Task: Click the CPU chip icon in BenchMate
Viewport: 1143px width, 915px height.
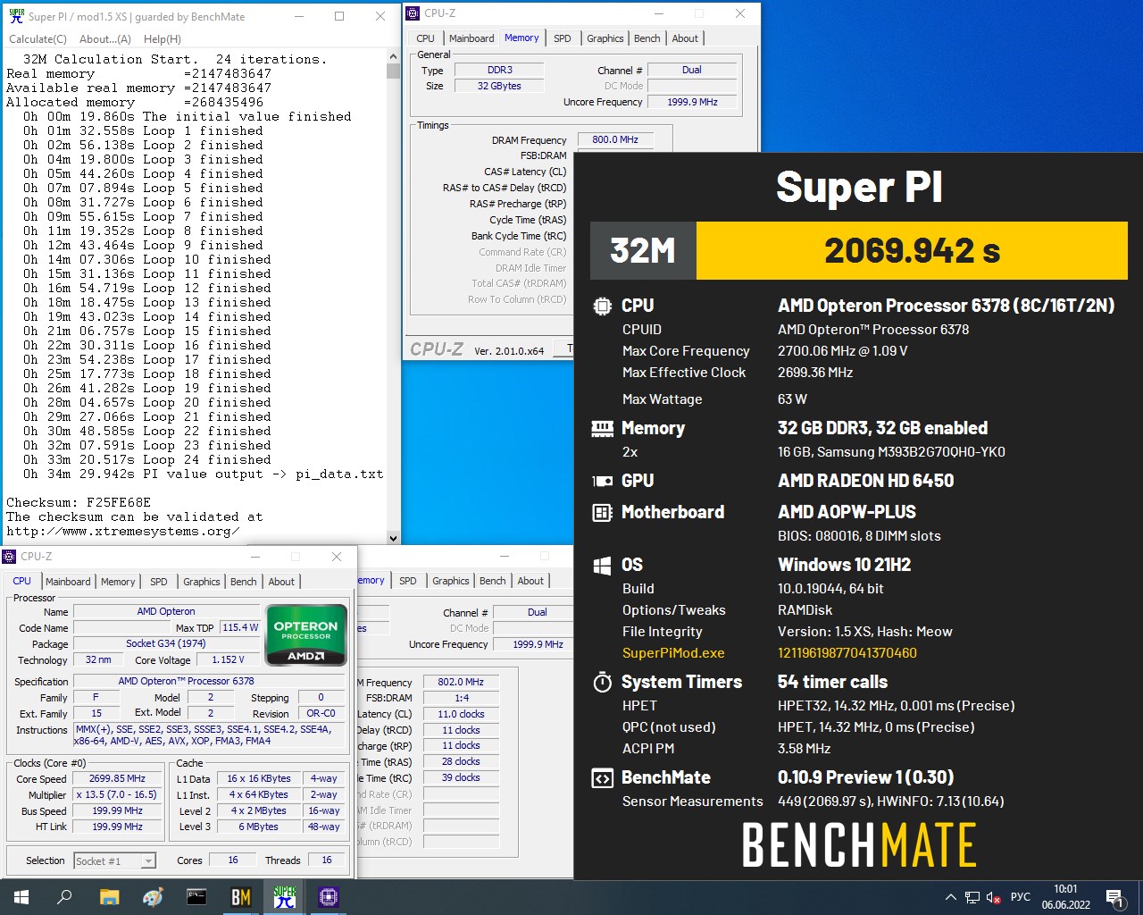Action: [602, 306]
